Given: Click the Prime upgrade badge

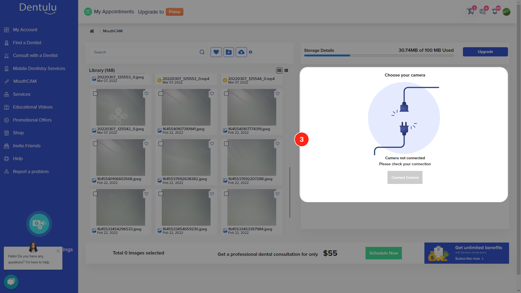Looking at the screenshot, I should tap(174, 12).
